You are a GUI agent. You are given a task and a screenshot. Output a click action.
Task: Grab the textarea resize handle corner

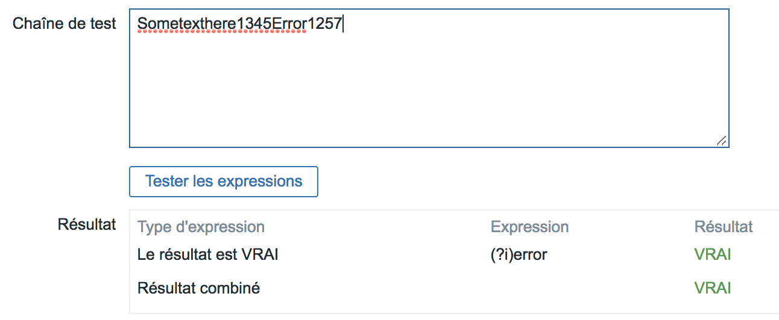(x=722, y=140)
